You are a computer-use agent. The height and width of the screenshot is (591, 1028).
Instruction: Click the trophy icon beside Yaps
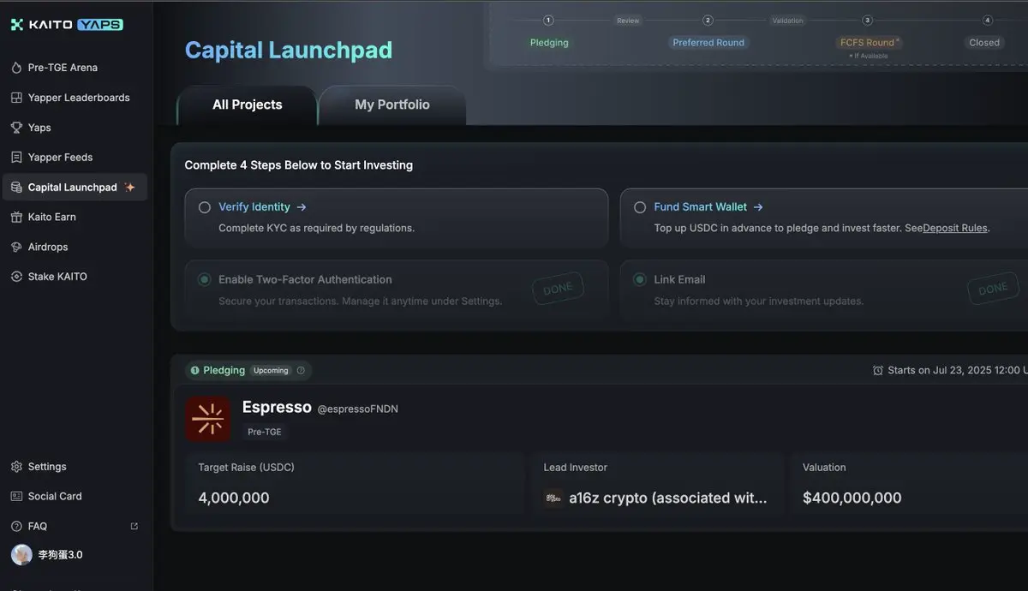point(16,128)
